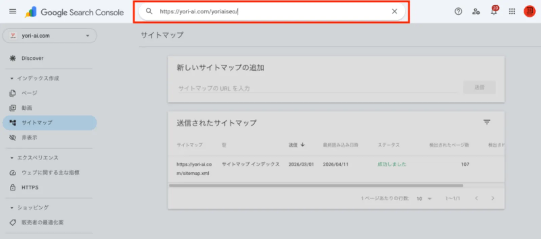Image resolution: width=541 pixels, height=239 pixels.
Task: Clear the URL inspection field
Action: [x=394, y=11]
